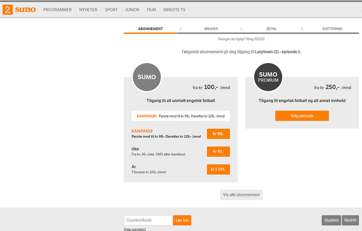Click the År option label
This screenshot has width=362, height=231.
134,167
